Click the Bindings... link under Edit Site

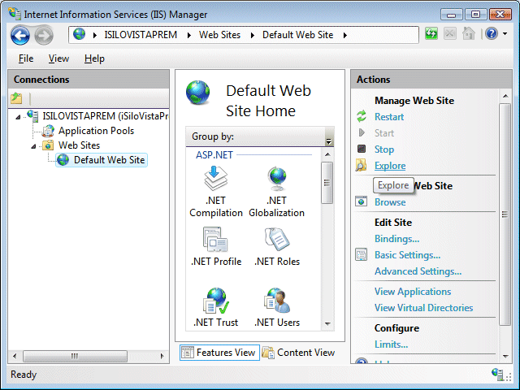(396, 239)
